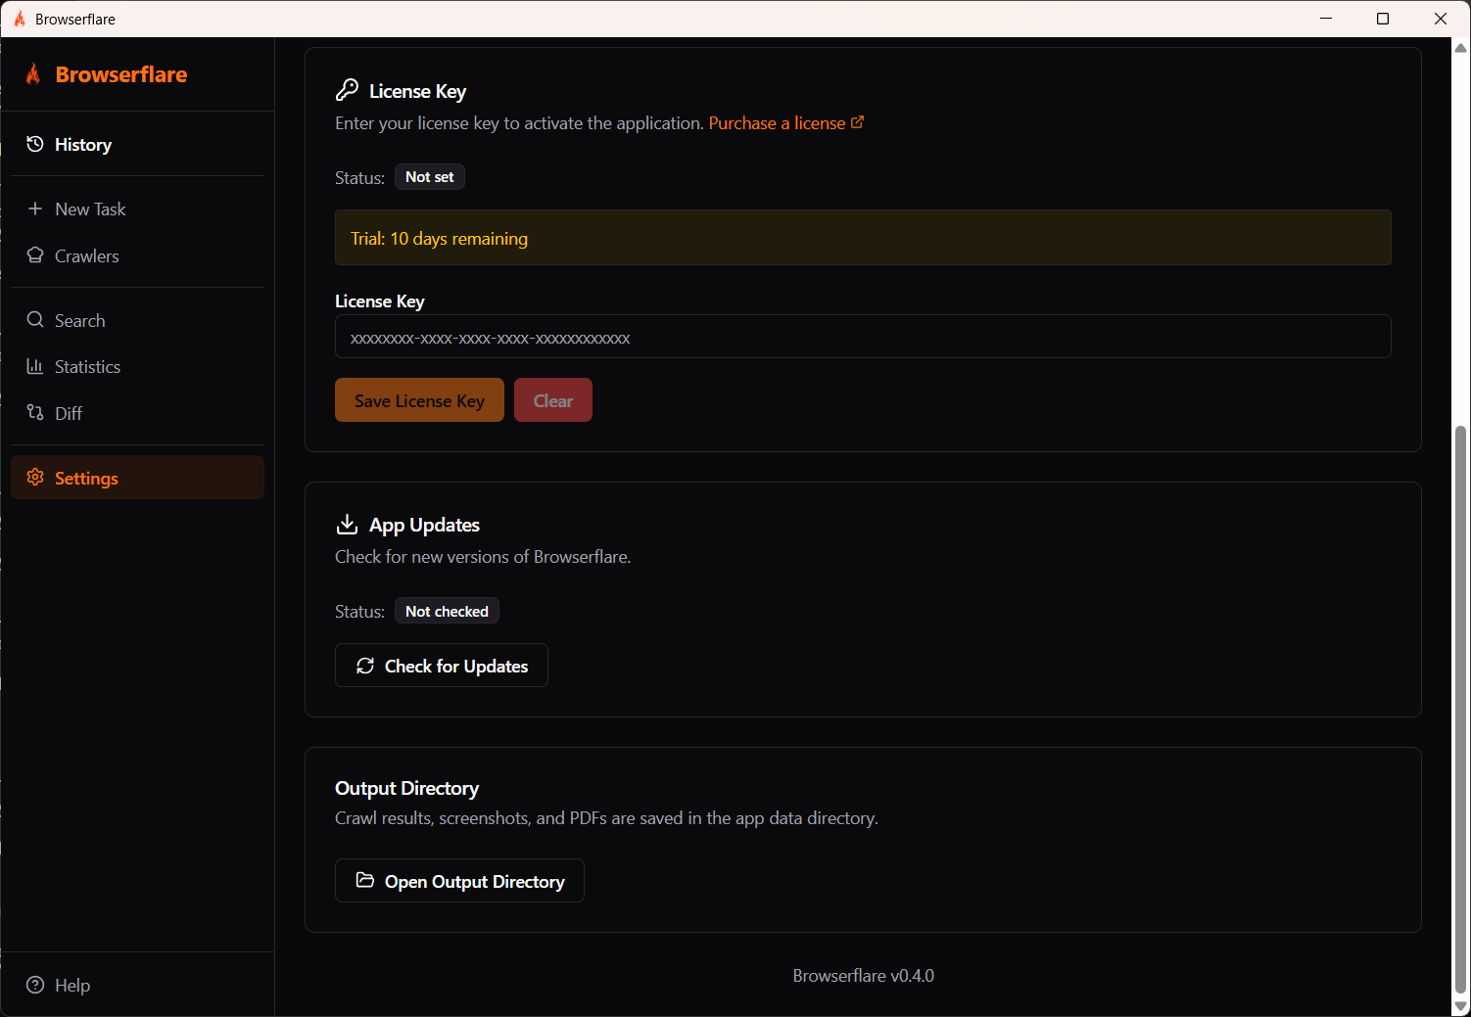Open Help at the sidebar bottom
1471x1017 pixels.
tap(137, 985)
